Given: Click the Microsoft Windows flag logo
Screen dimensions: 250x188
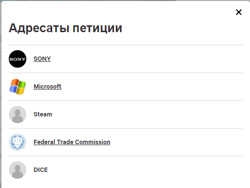Looking at the screenshot, I should click(x=18, y=87).
